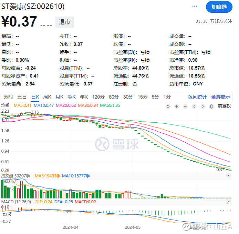Viewport: 239px width, 234px height.
Task: Switch to the 120分 chart tab
Action: point(98,97)
